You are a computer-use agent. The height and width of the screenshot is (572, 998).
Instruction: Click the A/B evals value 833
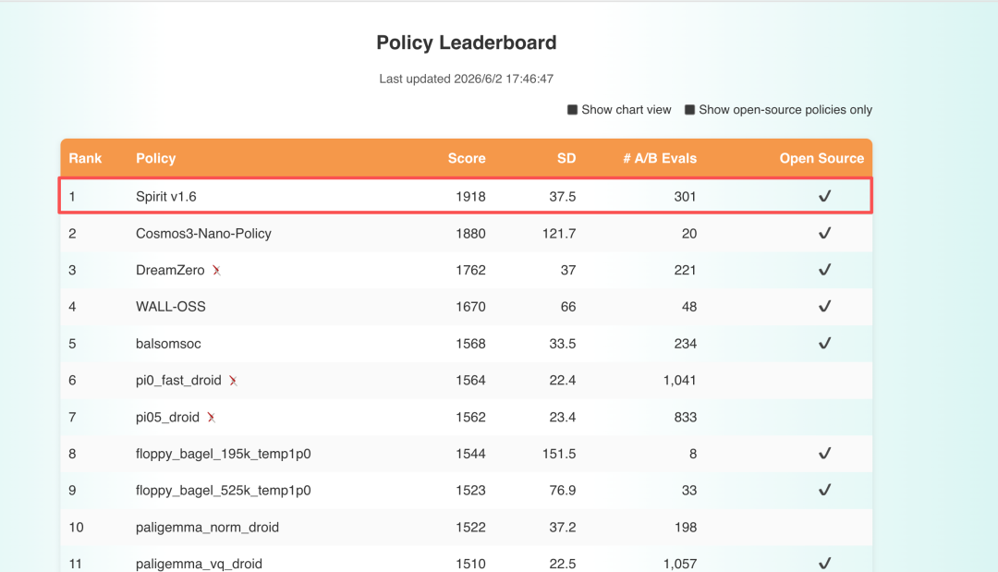pos(686,418)
